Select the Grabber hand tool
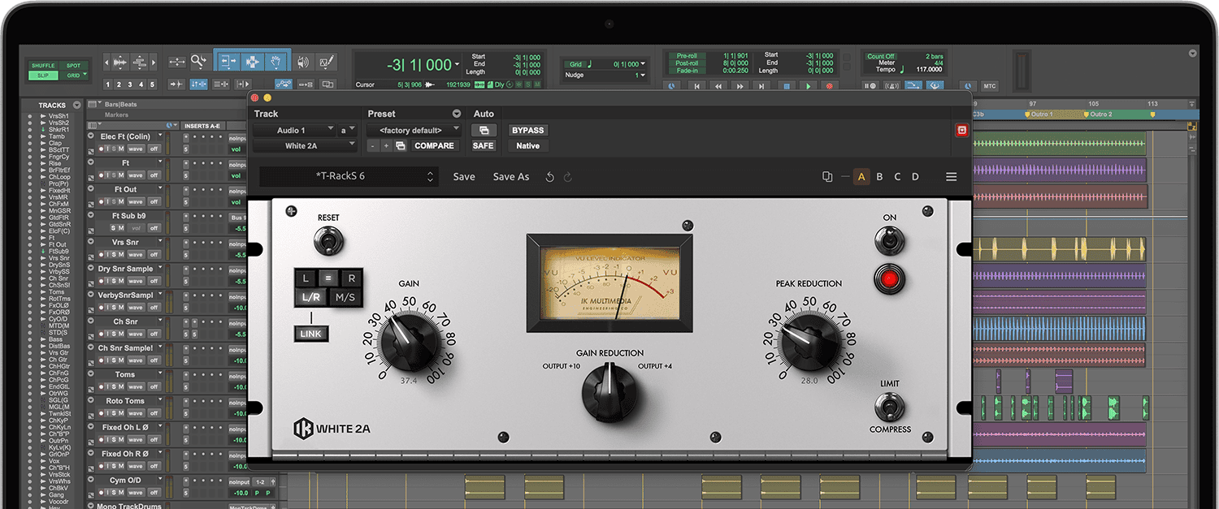This screenshot has width=1219, height=509. 276,62
